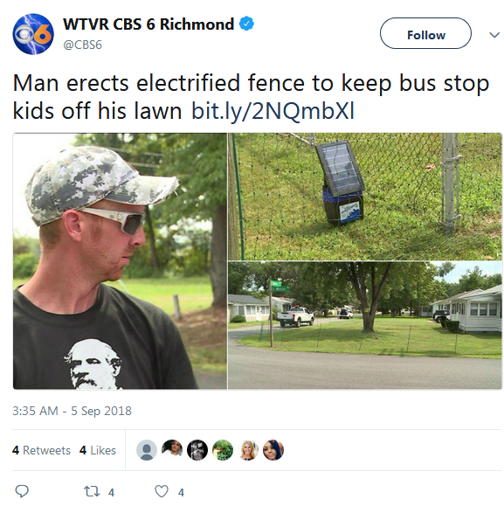Image resolution: width=504 pixels, height=506 pixels.
Task: Click the WTVR CBS 6 Richmond name
Action: pos(148,24)
